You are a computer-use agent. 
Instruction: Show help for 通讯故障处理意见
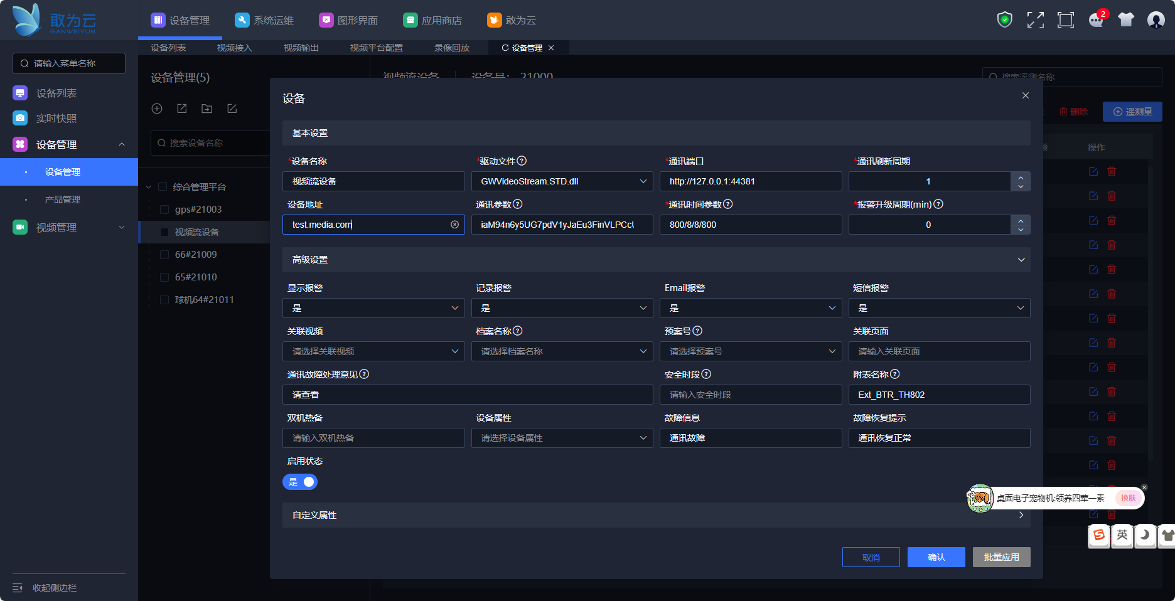pyautogui.click(x=364, y=374)
